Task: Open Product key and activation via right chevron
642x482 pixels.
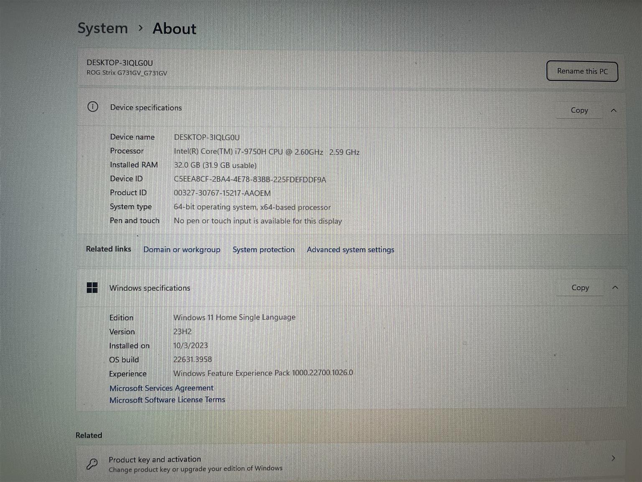Action: coord(613,458)
